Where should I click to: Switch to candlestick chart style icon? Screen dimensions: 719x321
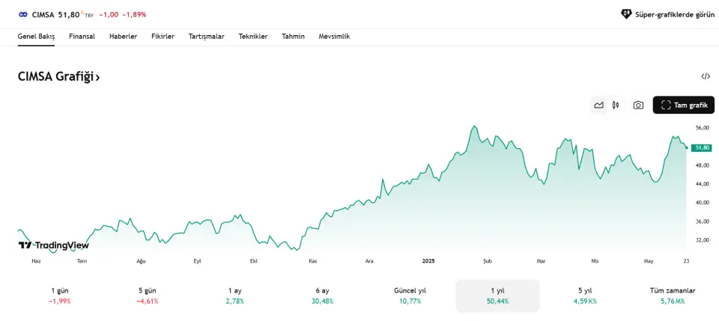616,106
